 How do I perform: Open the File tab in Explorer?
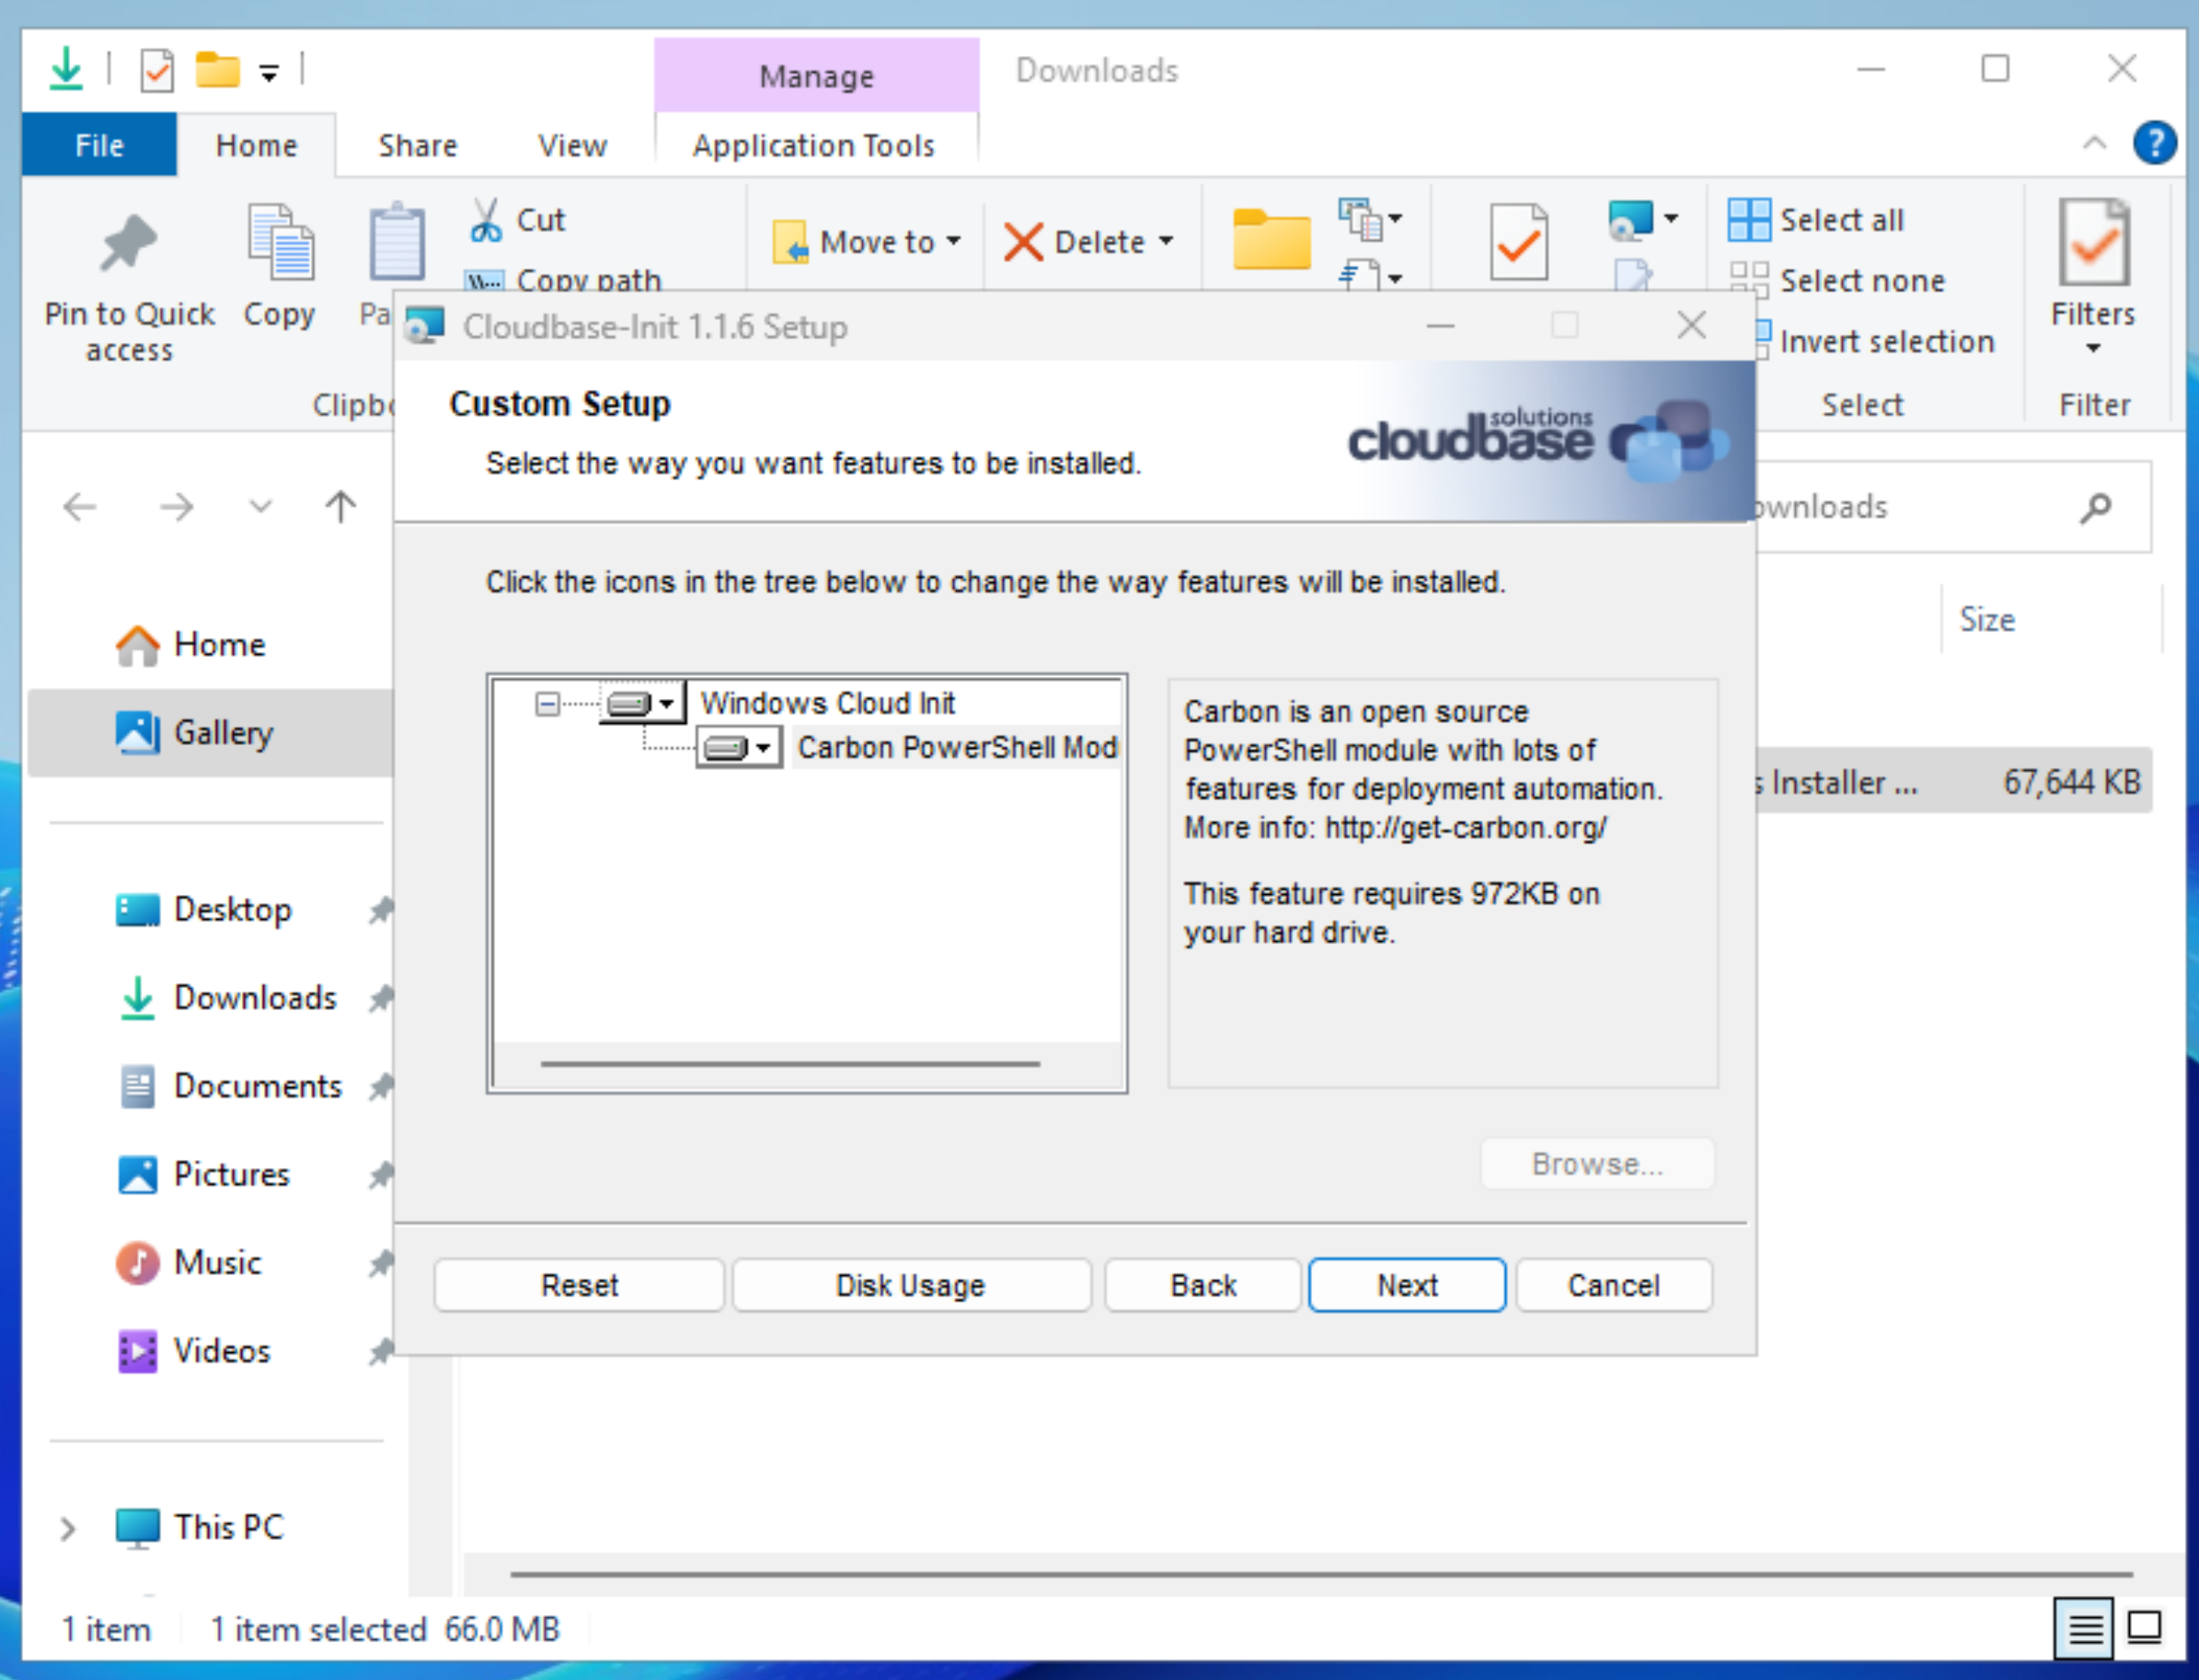pyautogui.click(x=99, y=145)
